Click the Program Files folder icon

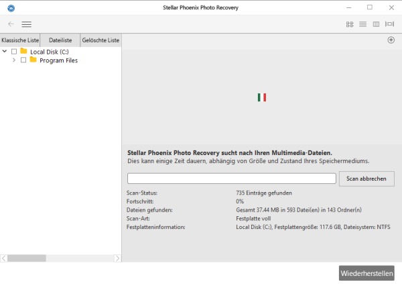(x=33, y=60)
